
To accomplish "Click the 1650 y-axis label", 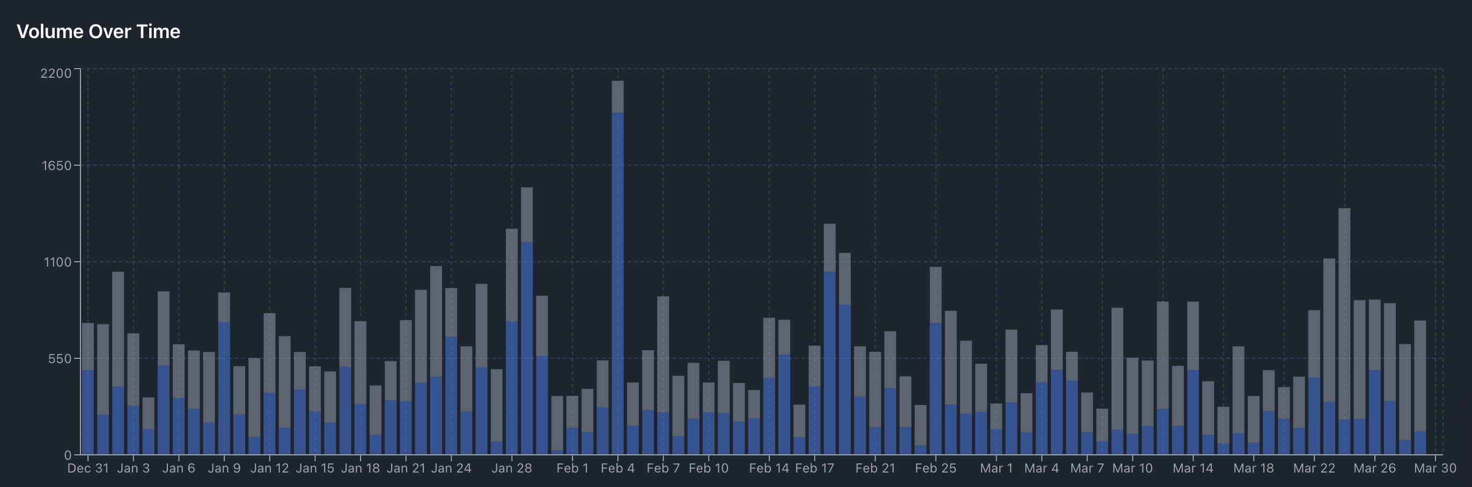I will [x=56, y=166].
